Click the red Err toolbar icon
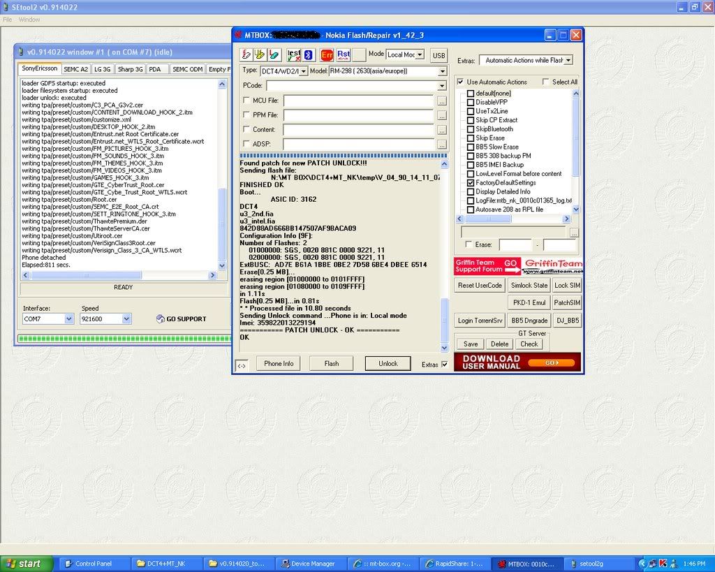This screenshot has height=572, width=715. pos(327,54)
